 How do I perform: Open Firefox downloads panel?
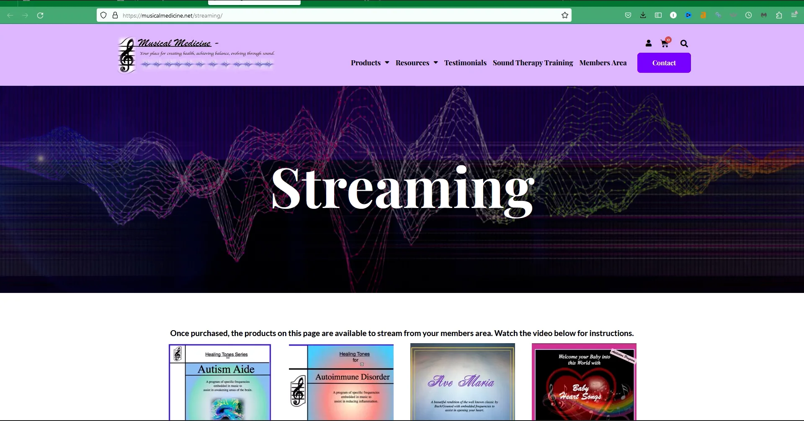643,15
